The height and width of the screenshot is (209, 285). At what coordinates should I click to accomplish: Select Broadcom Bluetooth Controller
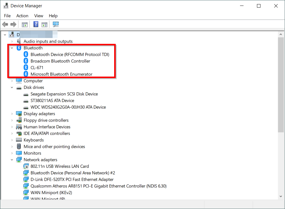click(60, 61)
